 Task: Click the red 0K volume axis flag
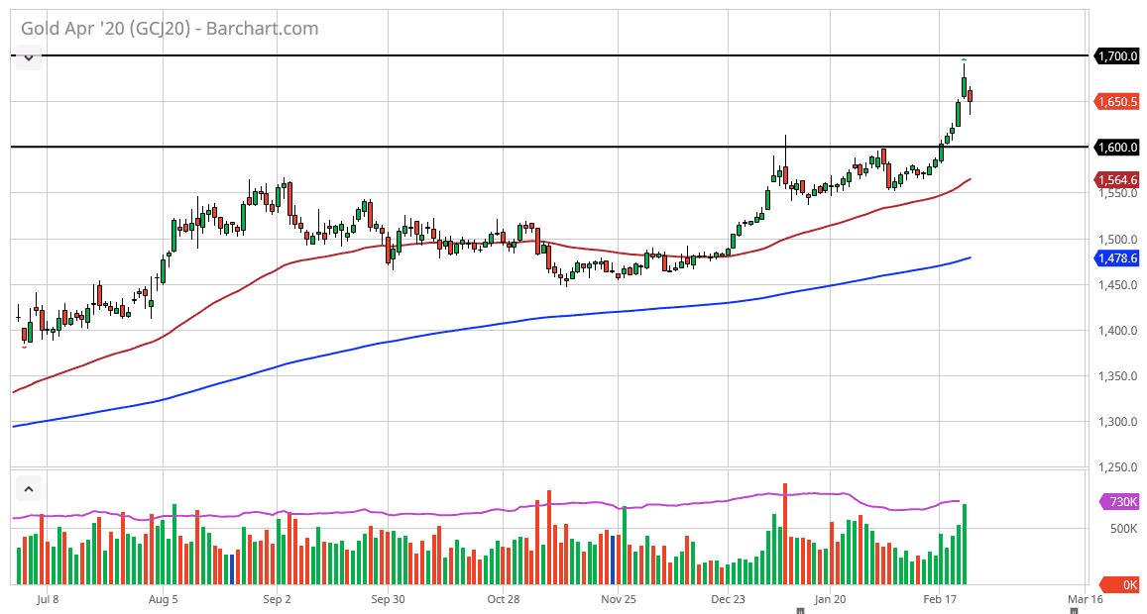tap(1118, 584)
